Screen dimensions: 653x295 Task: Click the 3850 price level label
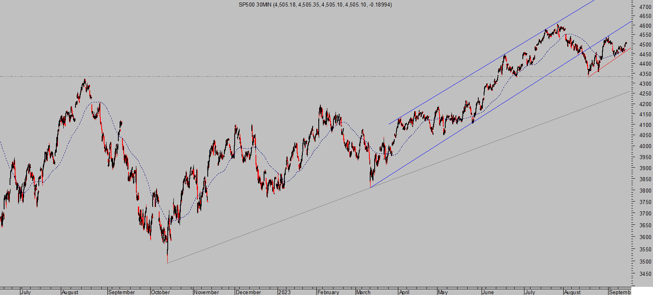coord(645,179)
